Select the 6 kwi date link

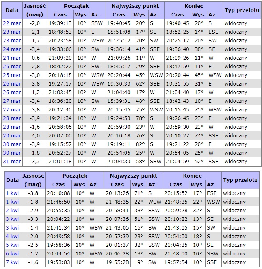pyautogui.click(x=12, y=253)
